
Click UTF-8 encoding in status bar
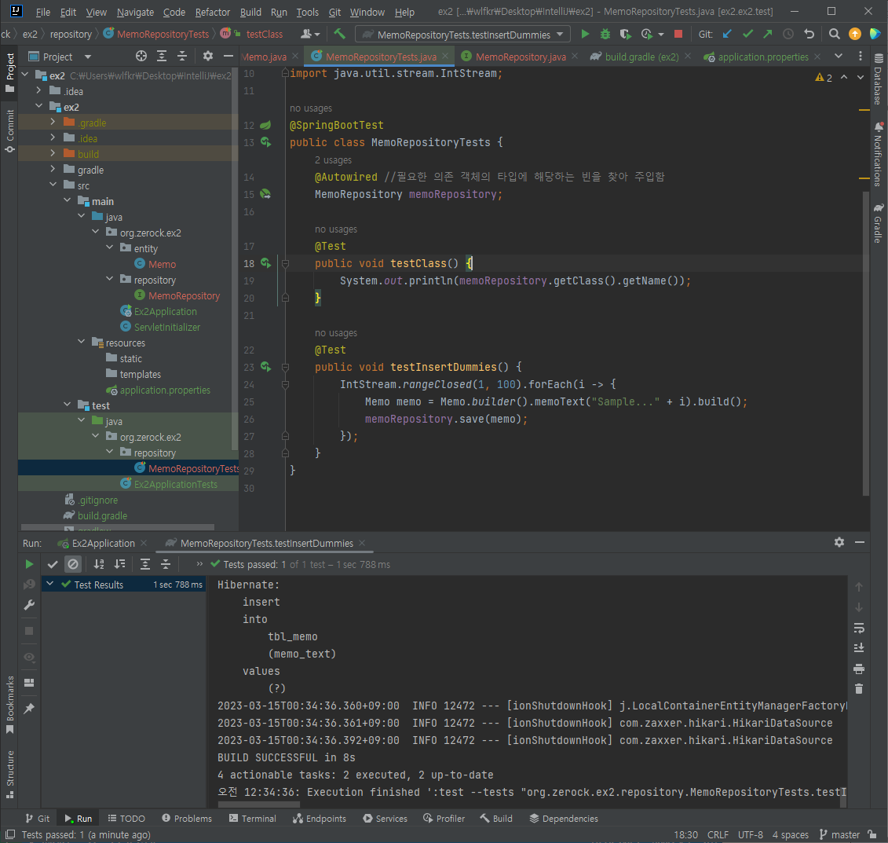tap(751, 834)
